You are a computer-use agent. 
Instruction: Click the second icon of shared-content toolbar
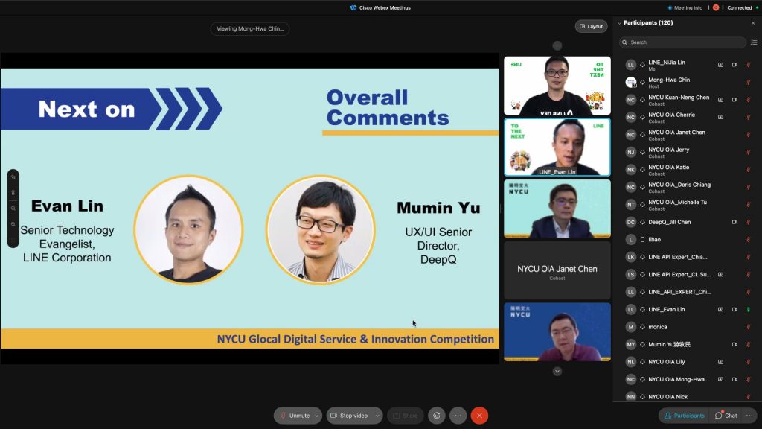pyautogui.click(x=13, y=193)
